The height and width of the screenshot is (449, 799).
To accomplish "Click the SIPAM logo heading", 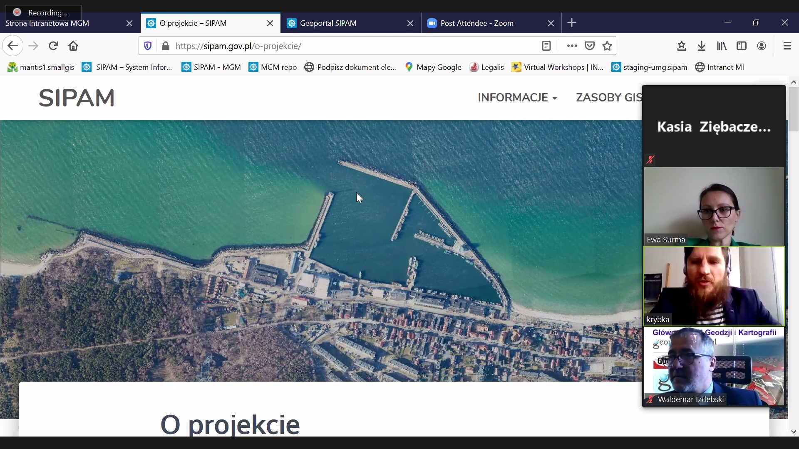I will (77, 98).
